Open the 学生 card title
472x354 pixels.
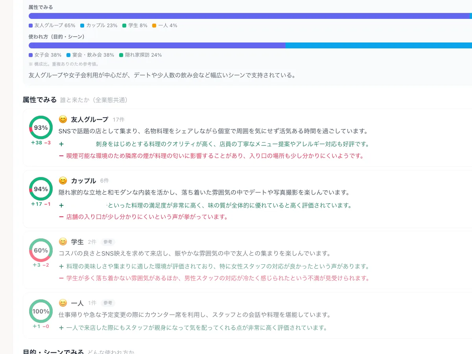(x=77, y=242)
